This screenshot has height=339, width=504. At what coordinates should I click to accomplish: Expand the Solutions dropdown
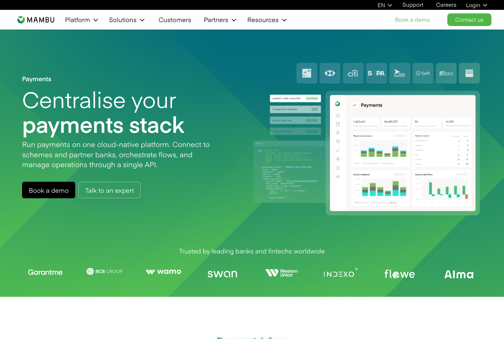[127, 20]
